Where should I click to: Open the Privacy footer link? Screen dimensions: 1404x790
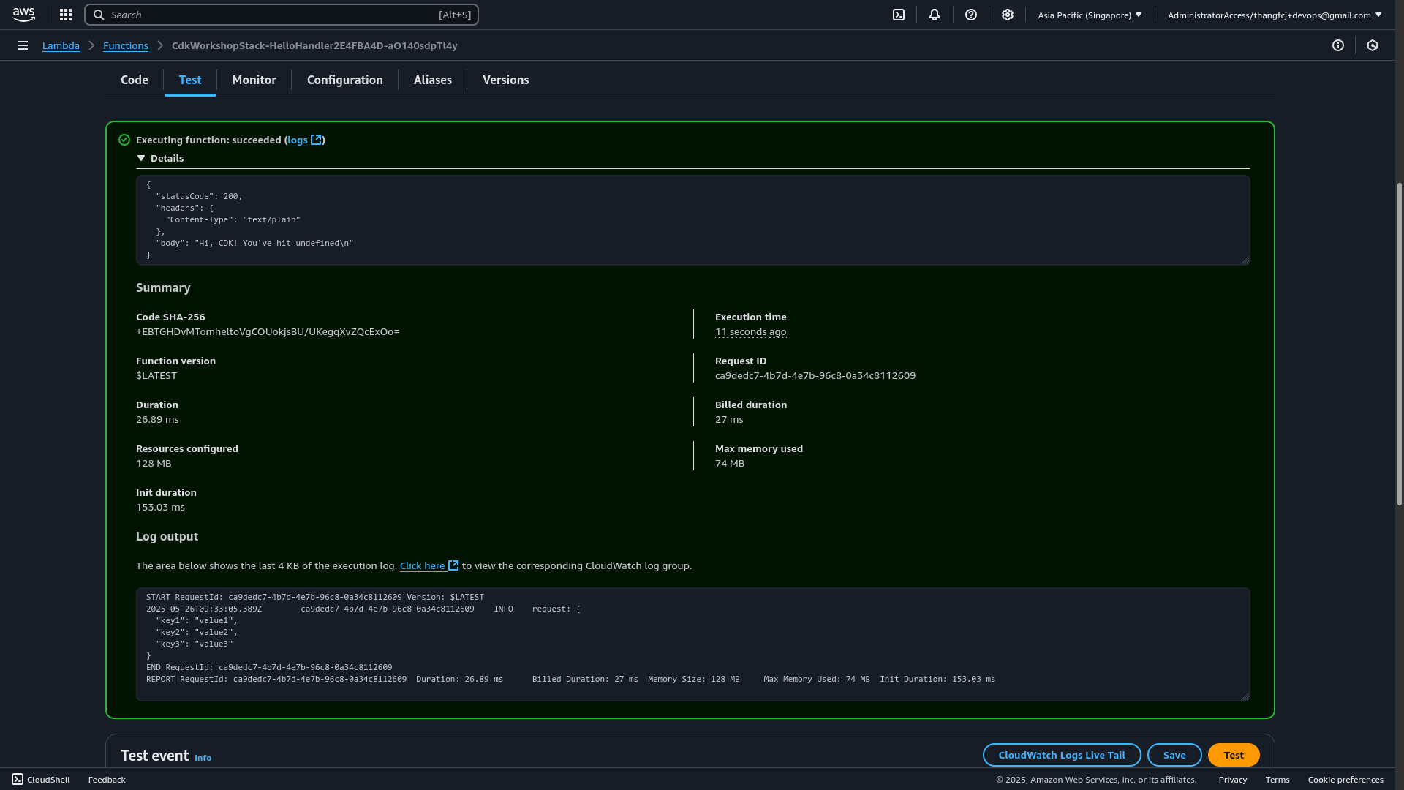coord(1233,779)
